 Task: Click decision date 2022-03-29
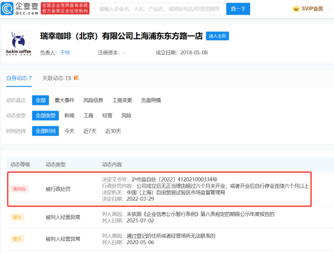coord(140,199)
